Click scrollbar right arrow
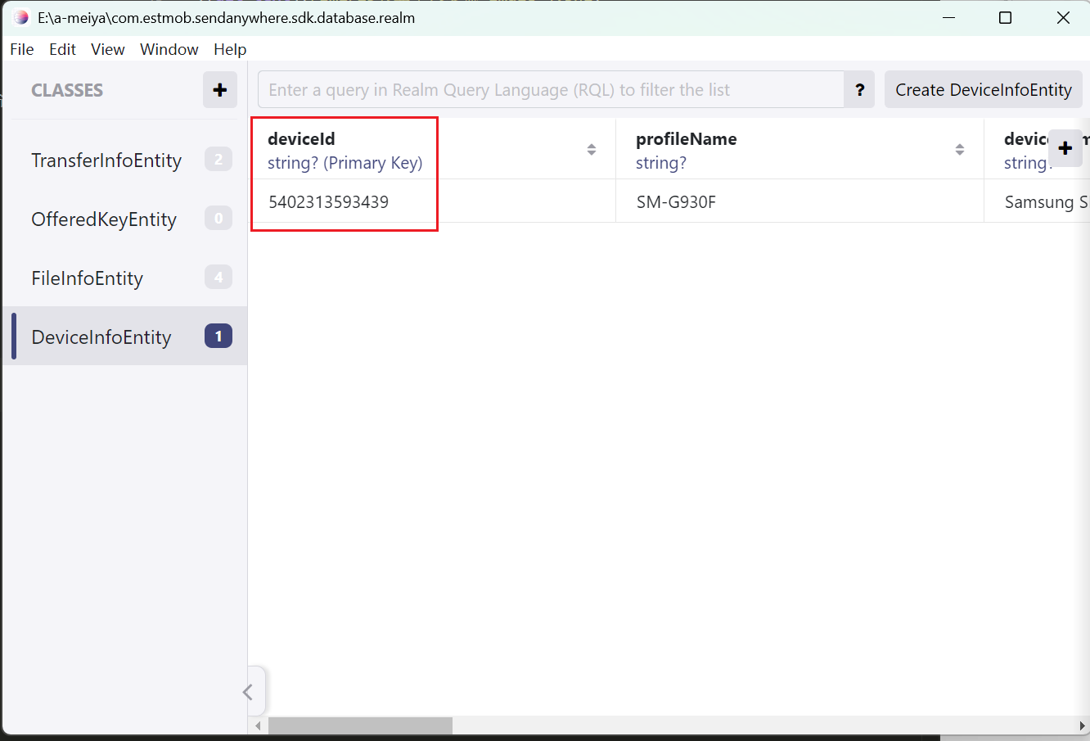 click(x=1083, y=726)
